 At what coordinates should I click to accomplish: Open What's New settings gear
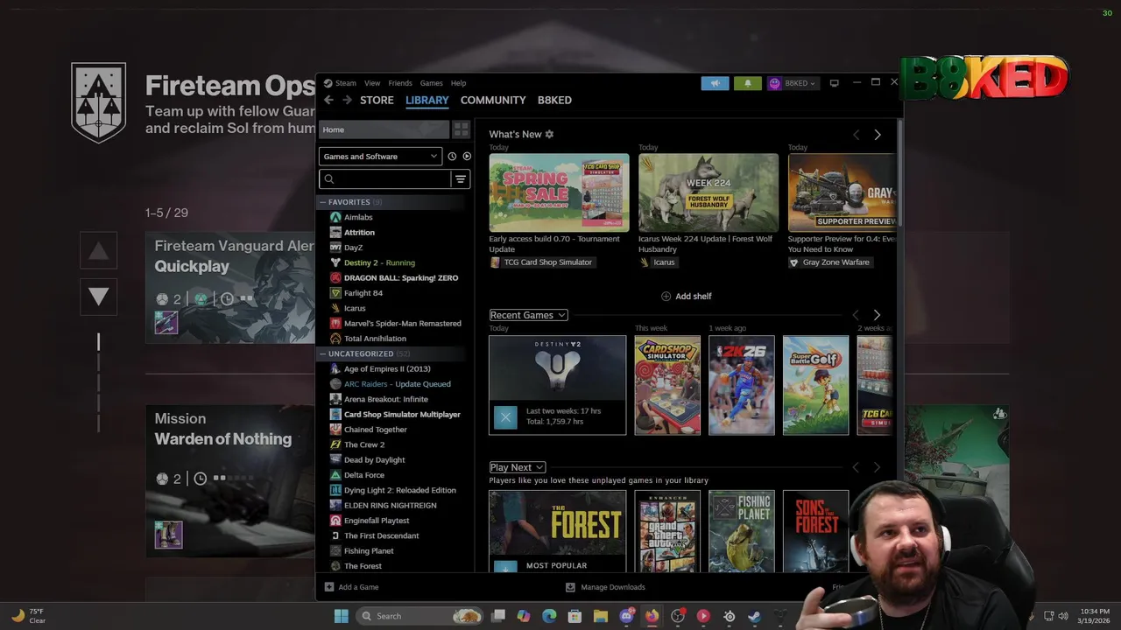(x=549, y=134)
